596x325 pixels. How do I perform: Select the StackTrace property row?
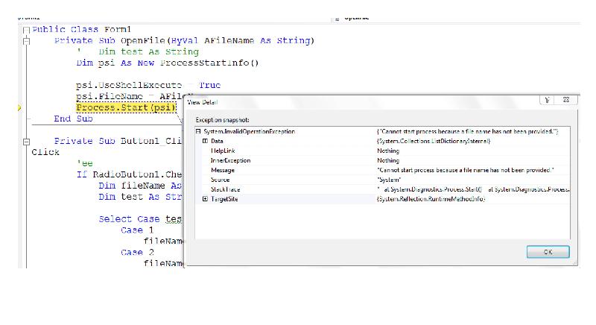tap(382, 189)
